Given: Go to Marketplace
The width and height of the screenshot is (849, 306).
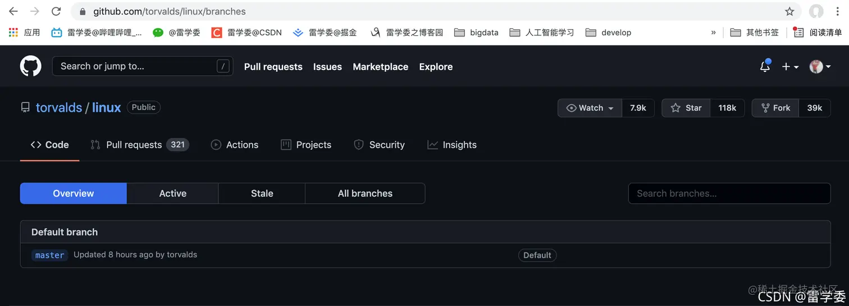Looking at the screenshot, I should coord(380,67).
